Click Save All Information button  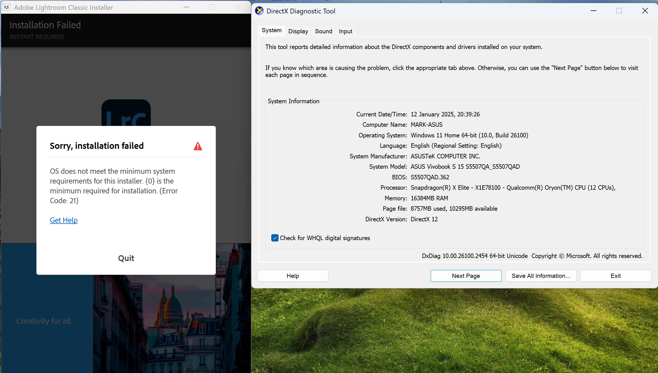[541, 276]
